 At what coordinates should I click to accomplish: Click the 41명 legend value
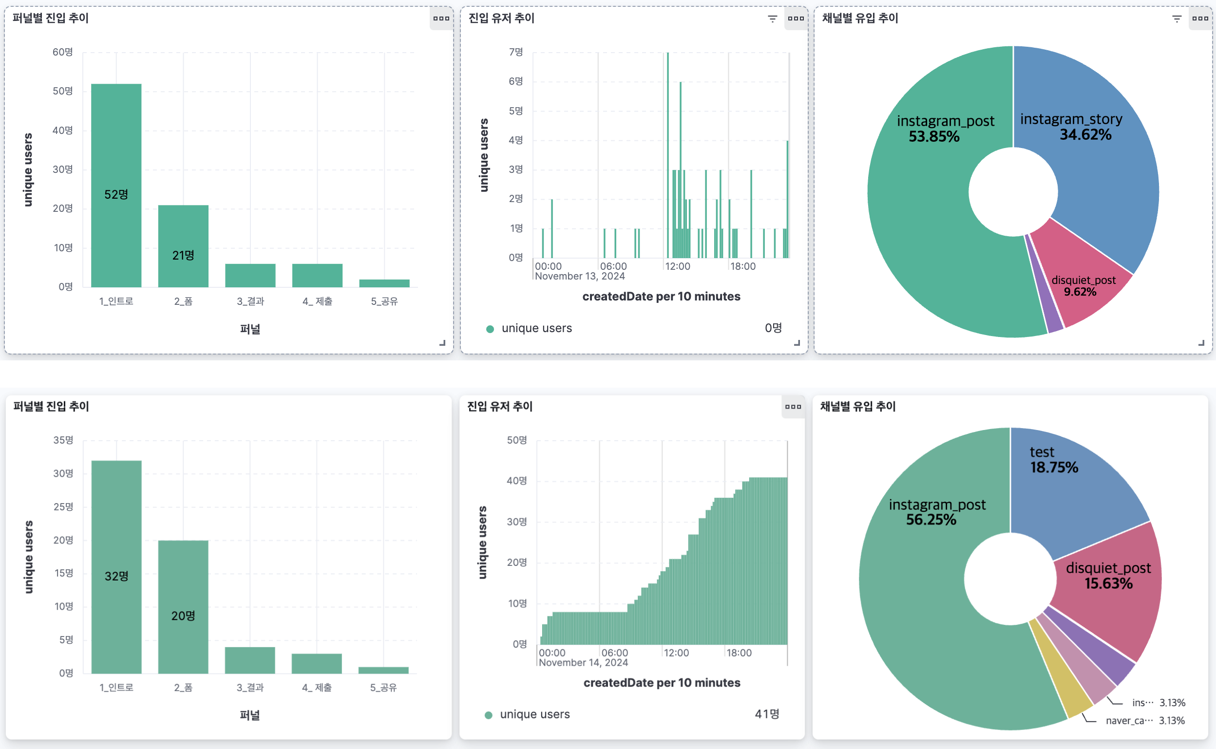767,714
